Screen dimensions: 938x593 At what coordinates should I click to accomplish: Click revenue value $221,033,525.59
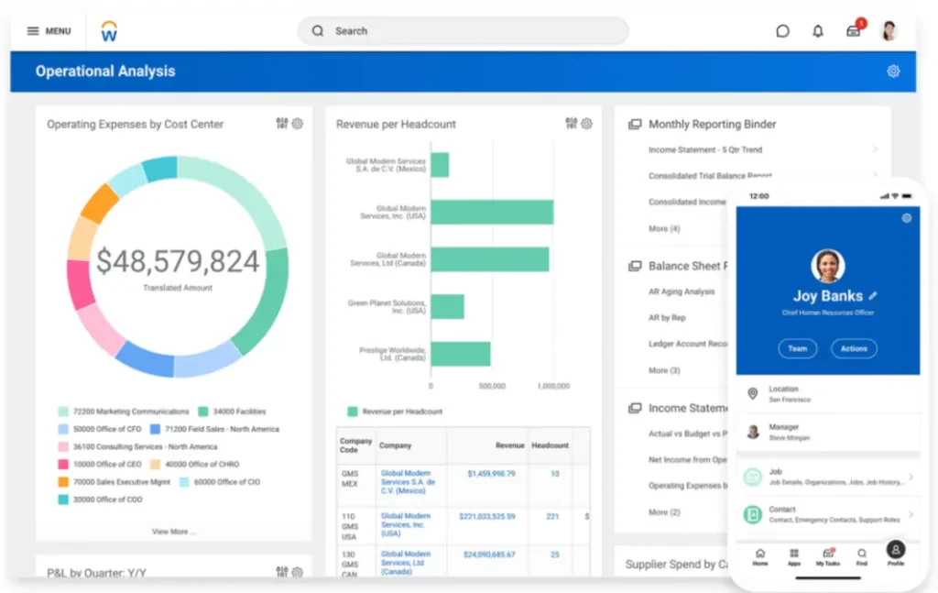[487, 516]
